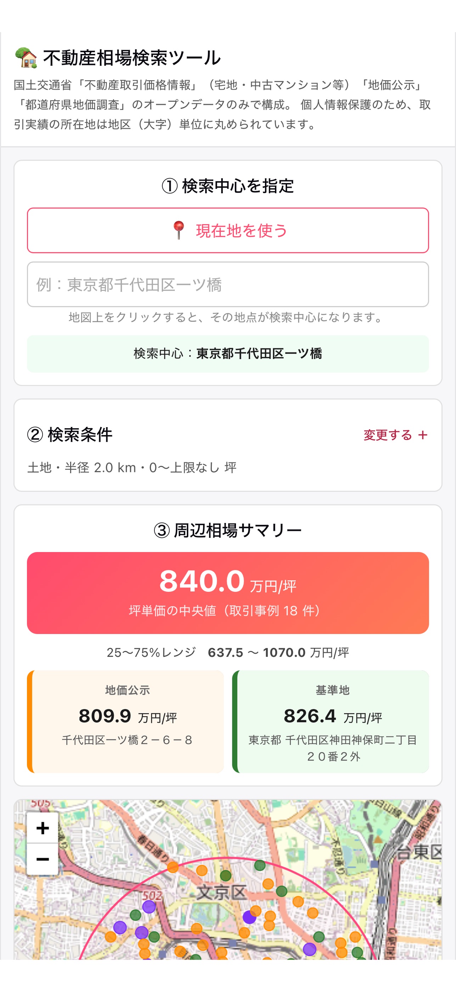Focus the address input with 東京都千代田区一ツ橋 placeholder
Viewport: 456px width, 992px height.
(x=228, y=284)
